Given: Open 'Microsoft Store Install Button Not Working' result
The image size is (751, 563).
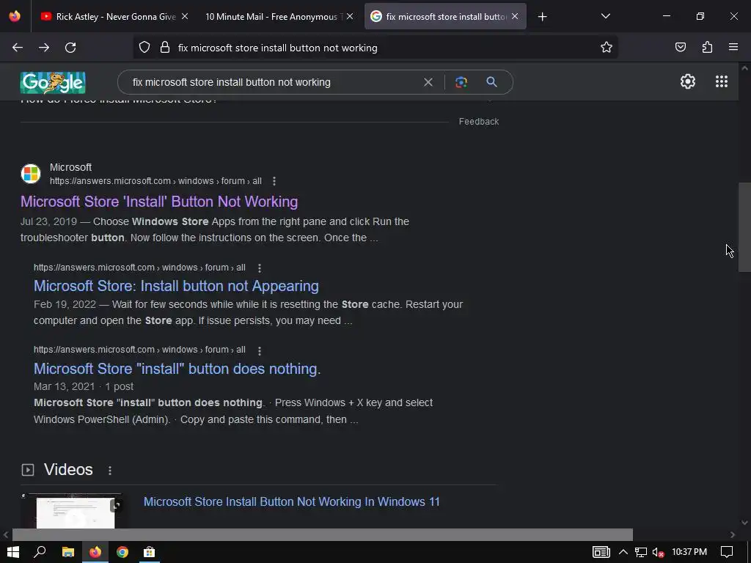Looking at the screenshot, I should [159, 202].
